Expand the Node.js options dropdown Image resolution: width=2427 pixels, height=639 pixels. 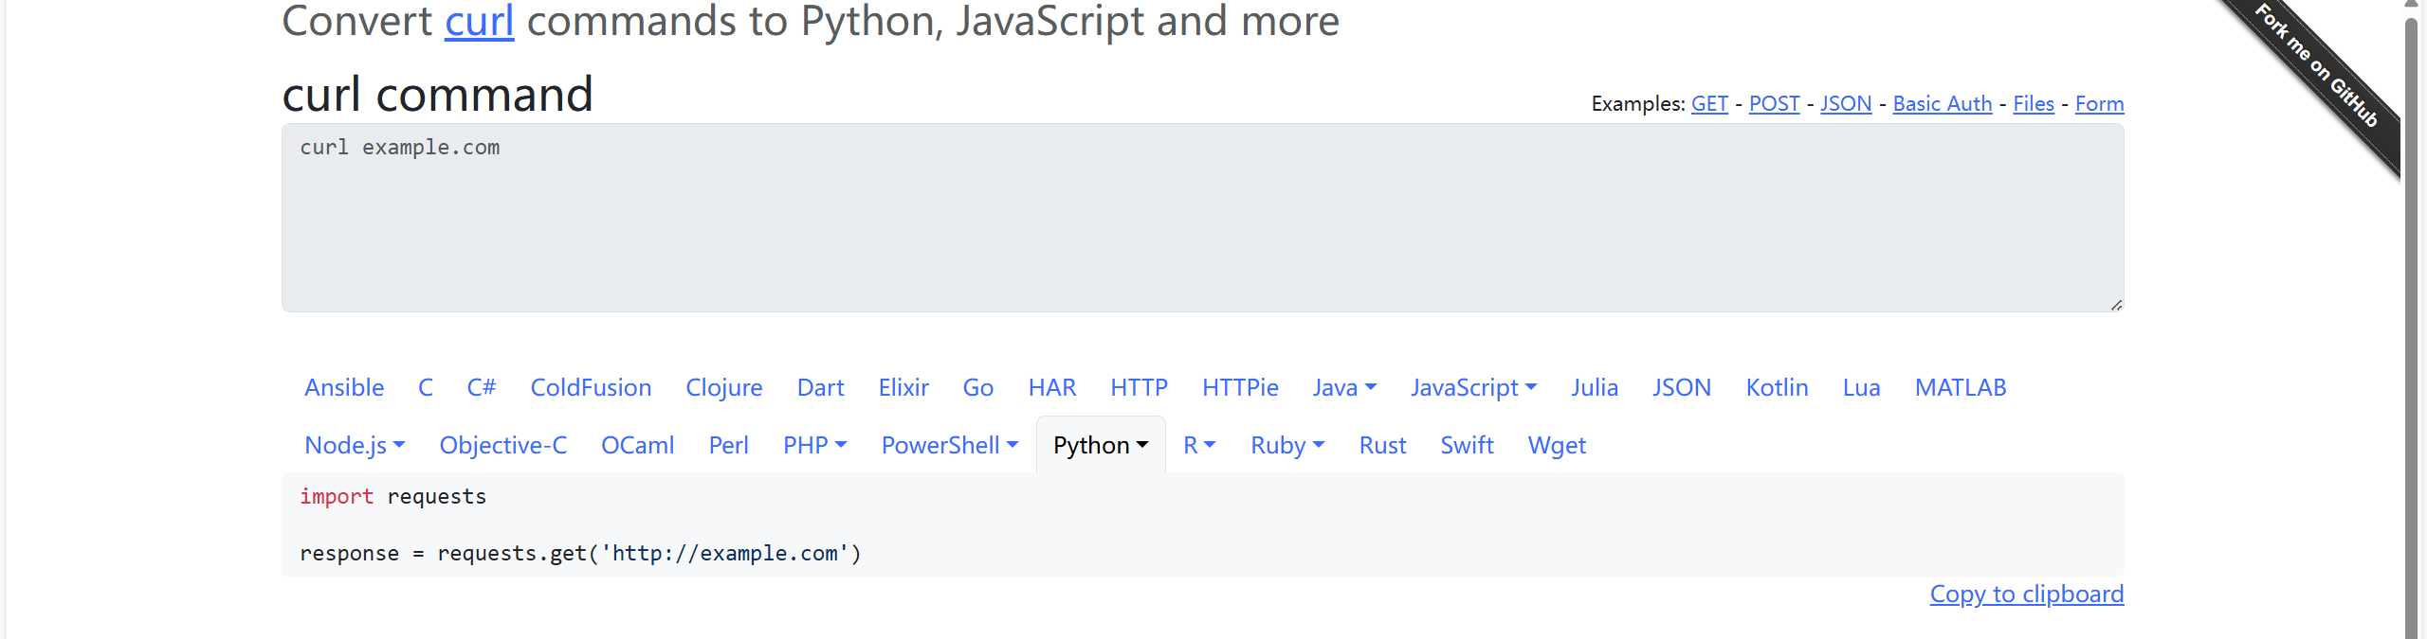pyautogui.click(x=354, y=445)
